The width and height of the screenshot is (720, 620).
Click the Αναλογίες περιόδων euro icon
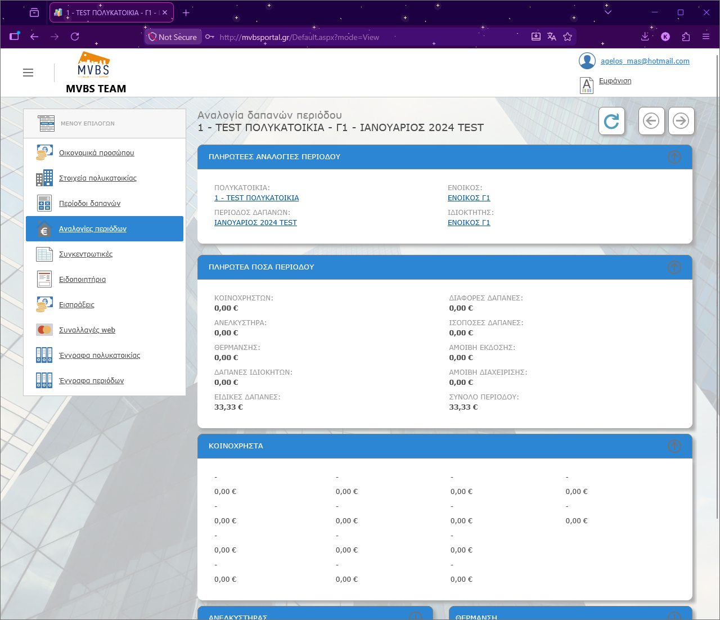[44, 229]
